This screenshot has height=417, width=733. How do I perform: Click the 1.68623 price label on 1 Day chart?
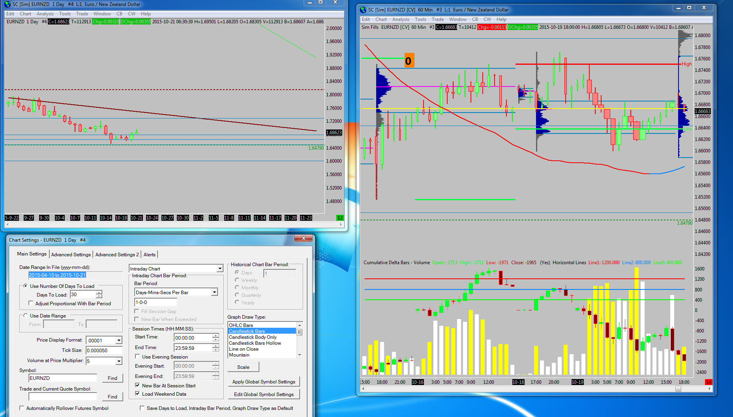(334, 133)
